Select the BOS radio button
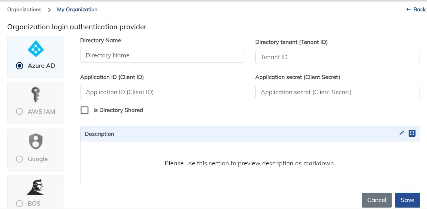427x209 pixels. pos(20,204)
